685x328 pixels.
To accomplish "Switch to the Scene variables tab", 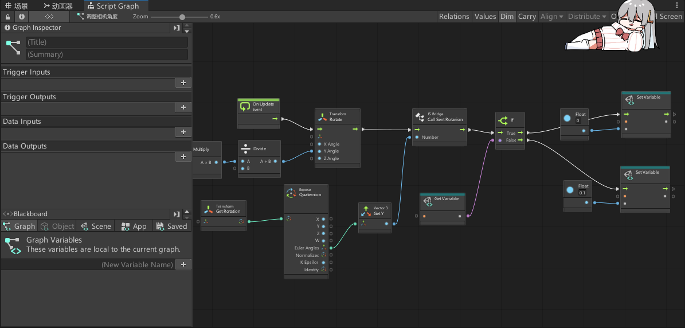I will point(96,227).
